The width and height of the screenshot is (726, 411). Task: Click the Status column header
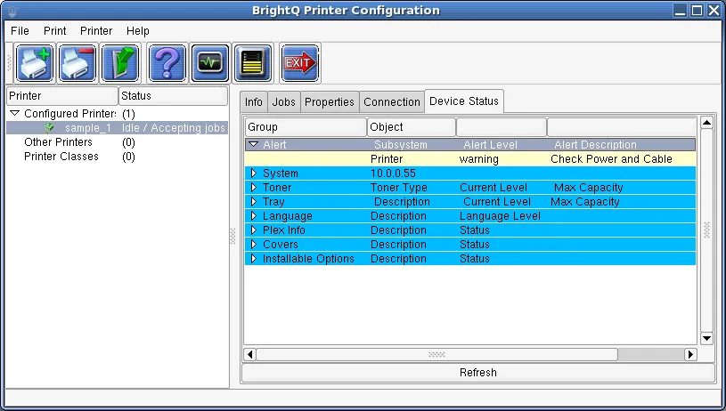(173, 96)
